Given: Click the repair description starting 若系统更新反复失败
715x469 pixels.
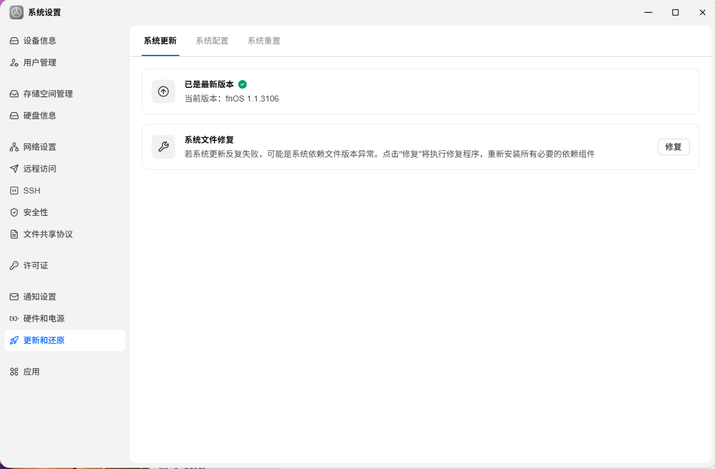Looking at the screenshot, I should (x=389, y=154).
